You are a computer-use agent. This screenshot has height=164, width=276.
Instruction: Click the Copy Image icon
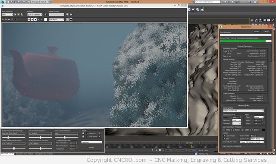(x=6, y=19)
